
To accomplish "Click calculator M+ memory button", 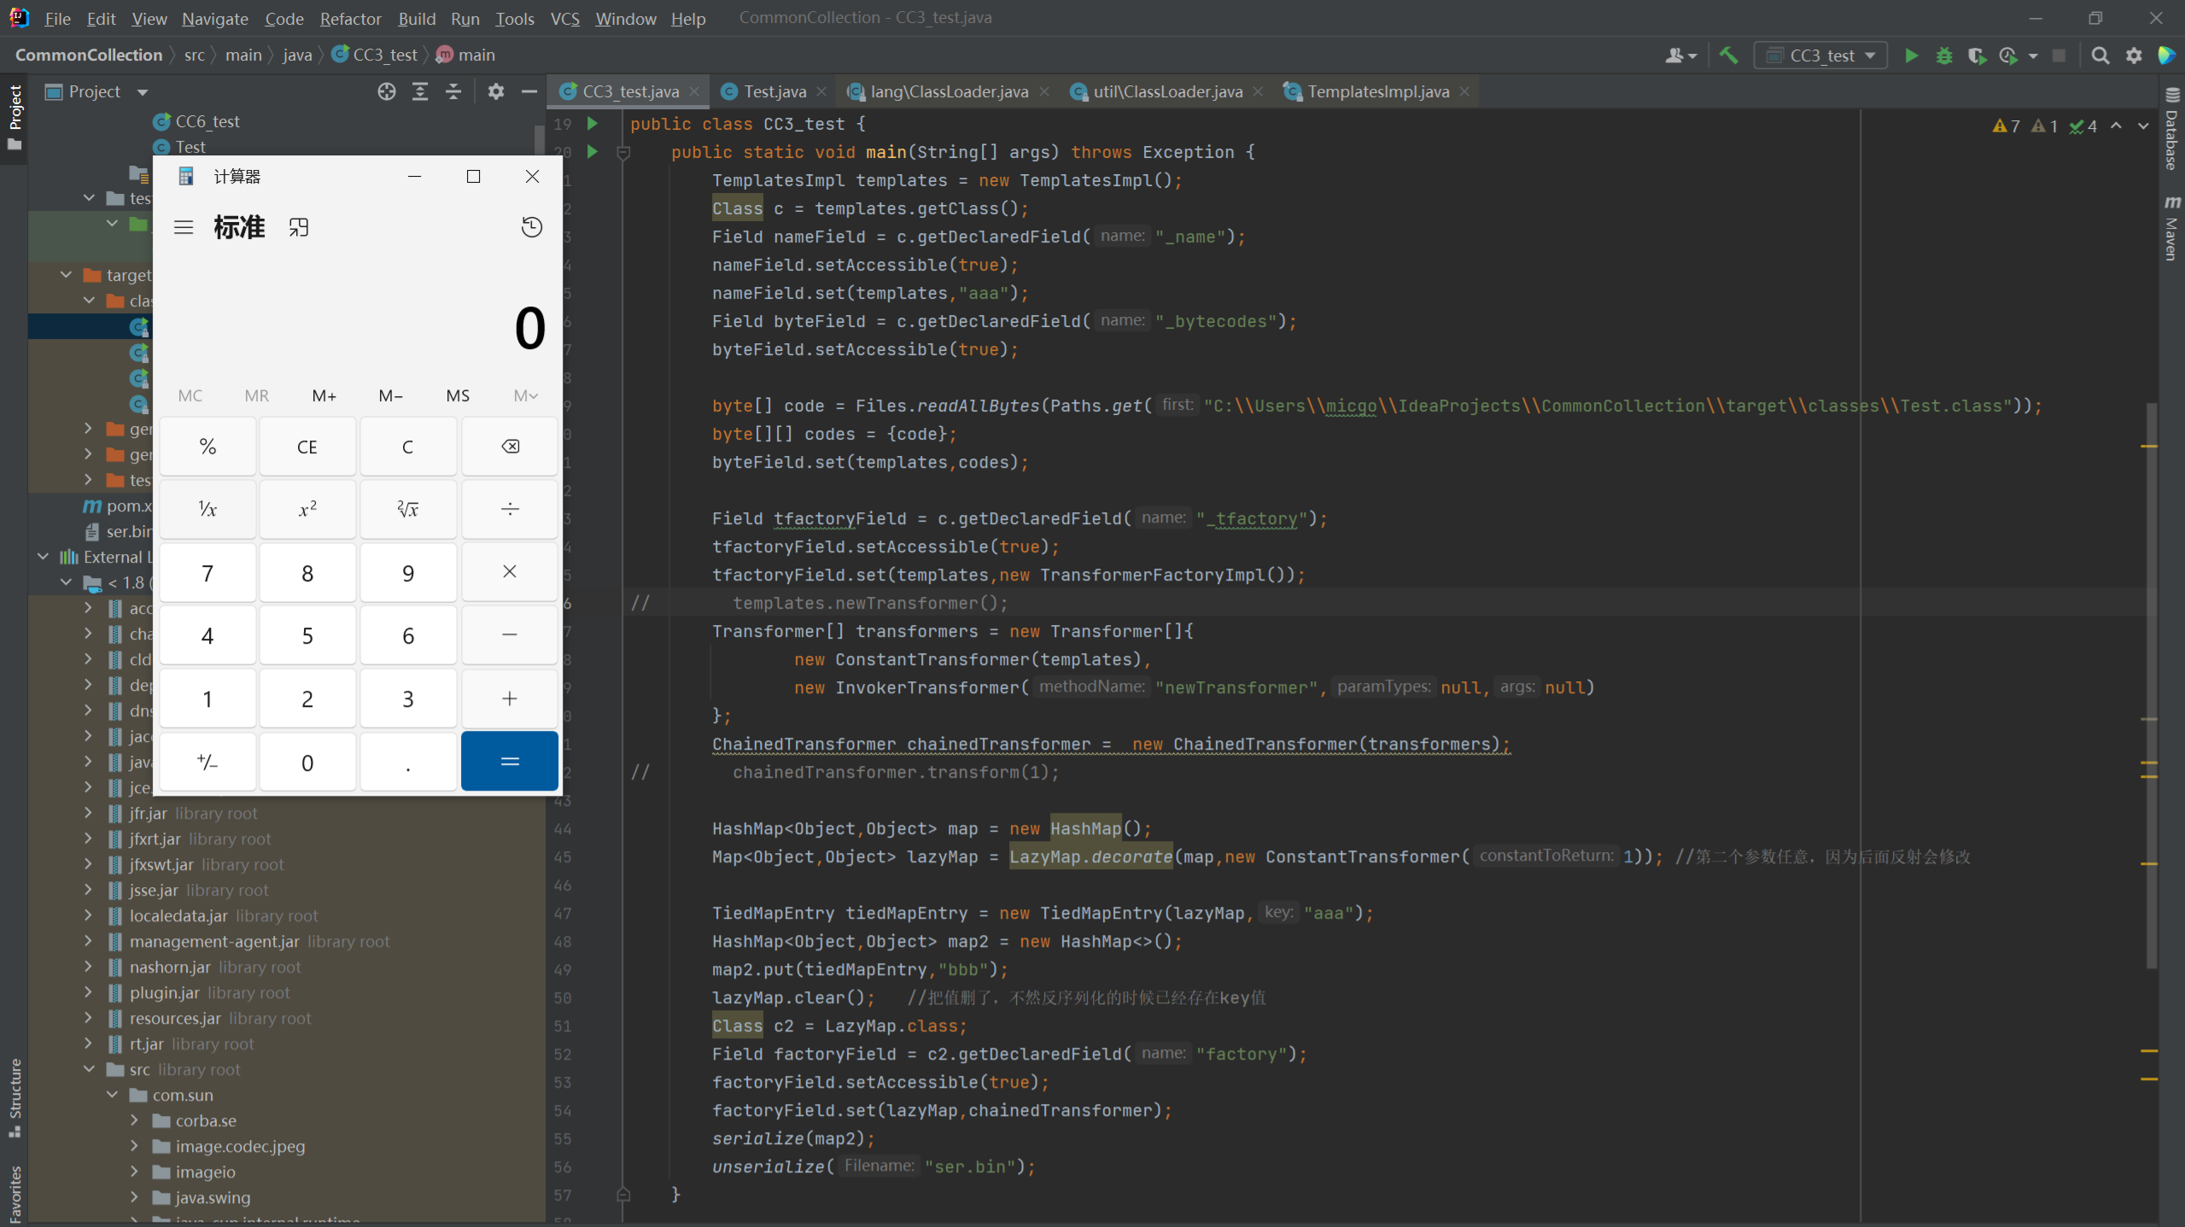I will (x=324, y=395).
